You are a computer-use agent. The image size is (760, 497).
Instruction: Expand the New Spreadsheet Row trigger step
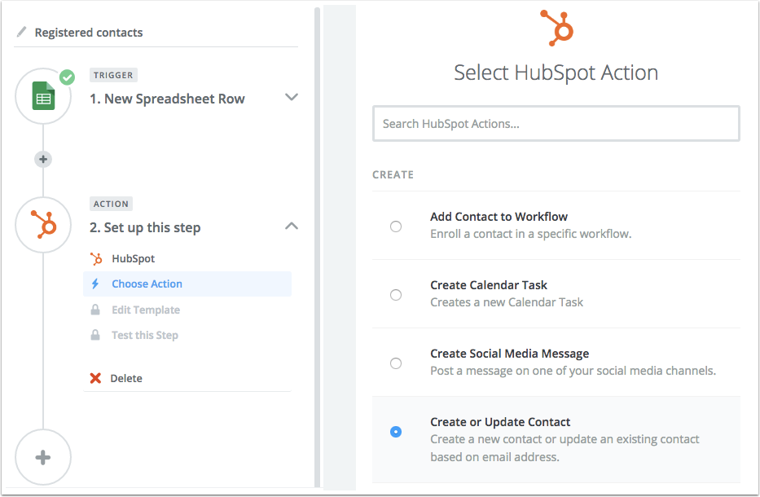click(291, 98)
